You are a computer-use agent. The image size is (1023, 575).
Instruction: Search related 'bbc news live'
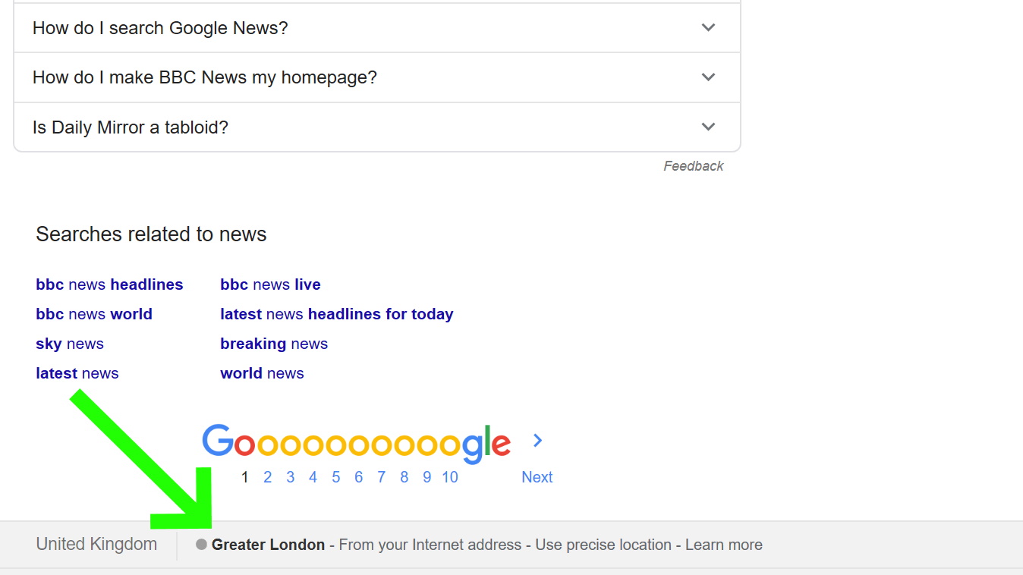point(270,284)
